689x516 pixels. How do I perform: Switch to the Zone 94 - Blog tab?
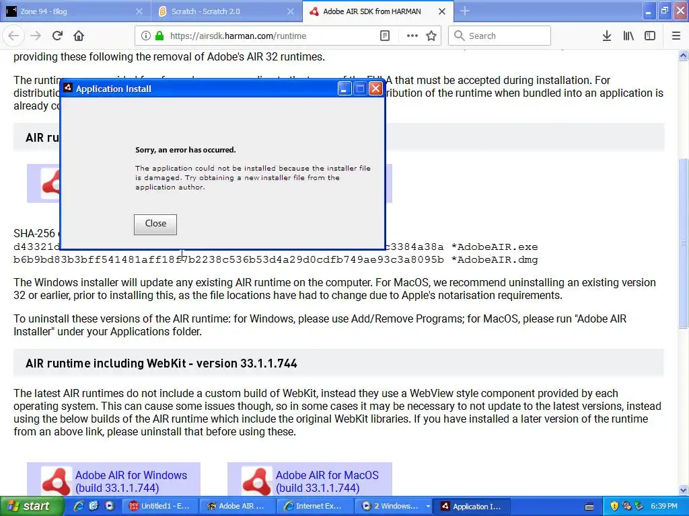pyautogui.click(x=75, y=11)
